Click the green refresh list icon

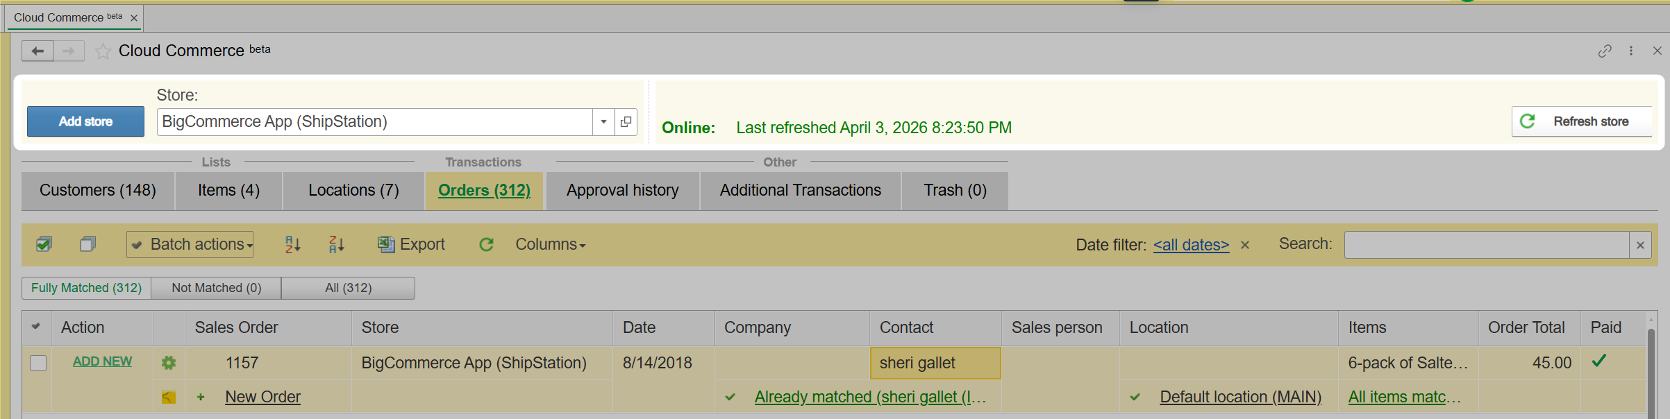[487, 244]
